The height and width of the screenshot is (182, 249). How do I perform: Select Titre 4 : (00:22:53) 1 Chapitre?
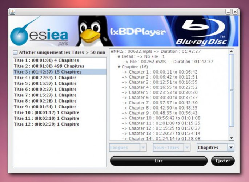tap(60, 78)
